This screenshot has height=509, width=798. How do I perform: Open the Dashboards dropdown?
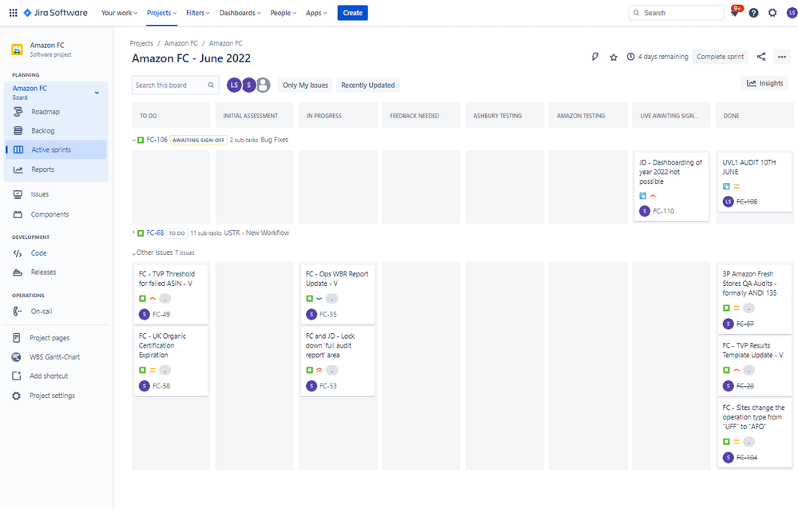click(240, 13)
